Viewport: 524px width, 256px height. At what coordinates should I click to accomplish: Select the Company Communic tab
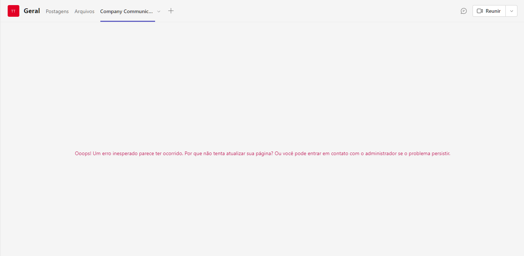(126, 11)
